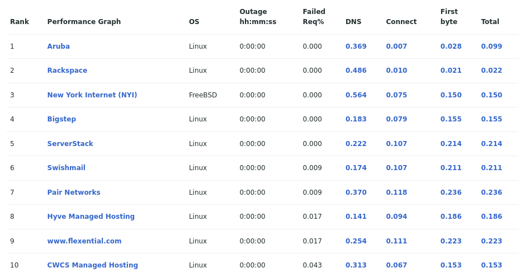Screen dimensions: 525x277
Task: Open the Rackspace performance graph link
Action: pyautogui.click(x=67, y=71)
